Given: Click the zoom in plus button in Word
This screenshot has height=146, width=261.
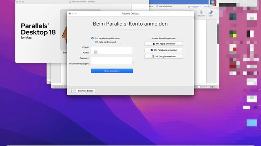Looking at the screenshot, I should [x=207, y=87].
